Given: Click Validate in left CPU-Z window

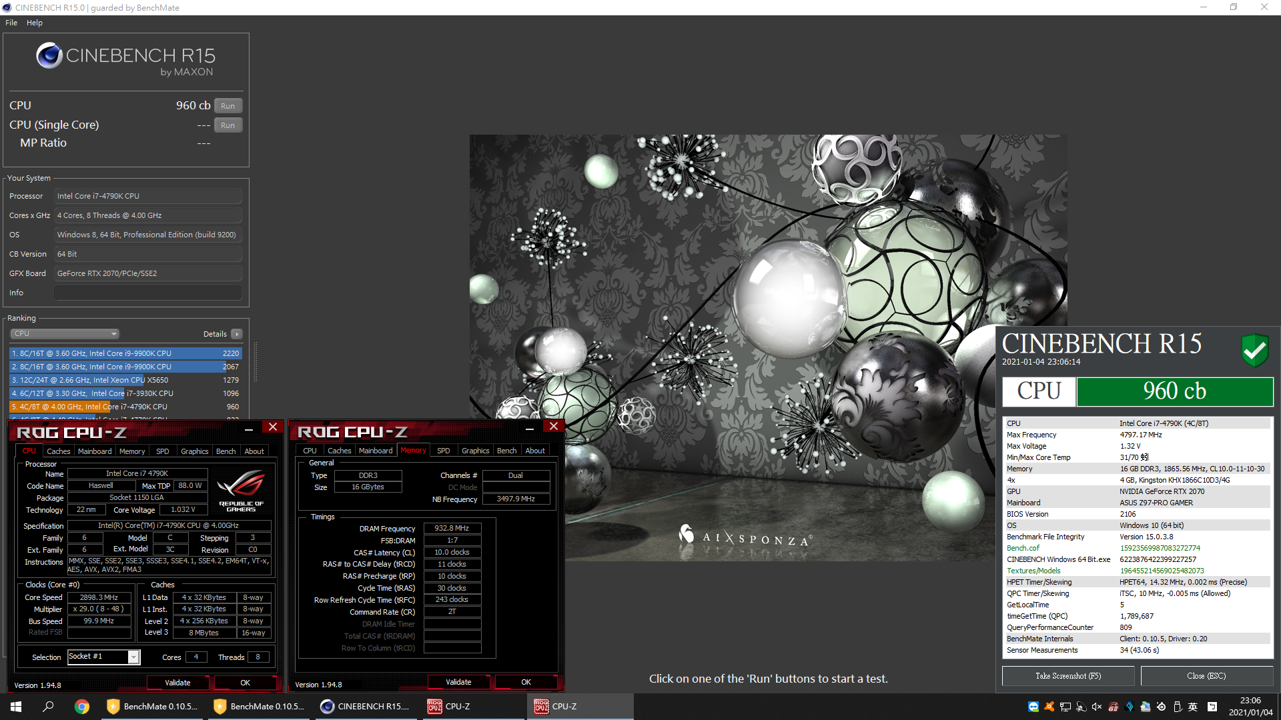Looking at the screenshot, I should (x=177, y=683).
